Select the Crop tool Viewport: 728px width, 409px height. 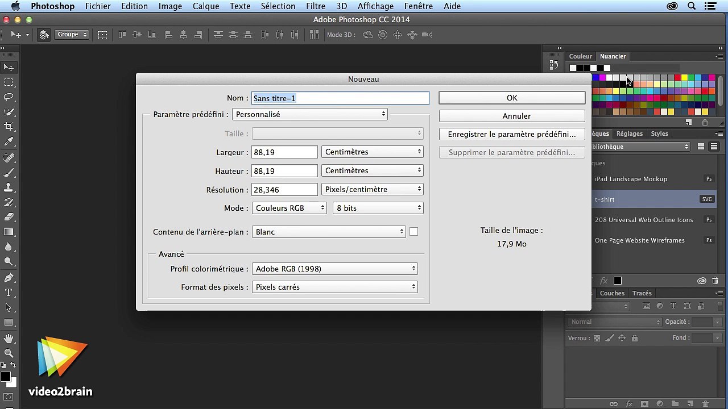(9, 127)
